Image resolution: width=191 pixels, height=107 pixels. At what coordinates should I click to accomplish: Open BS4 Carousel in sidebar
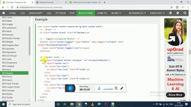click(8, 90)
